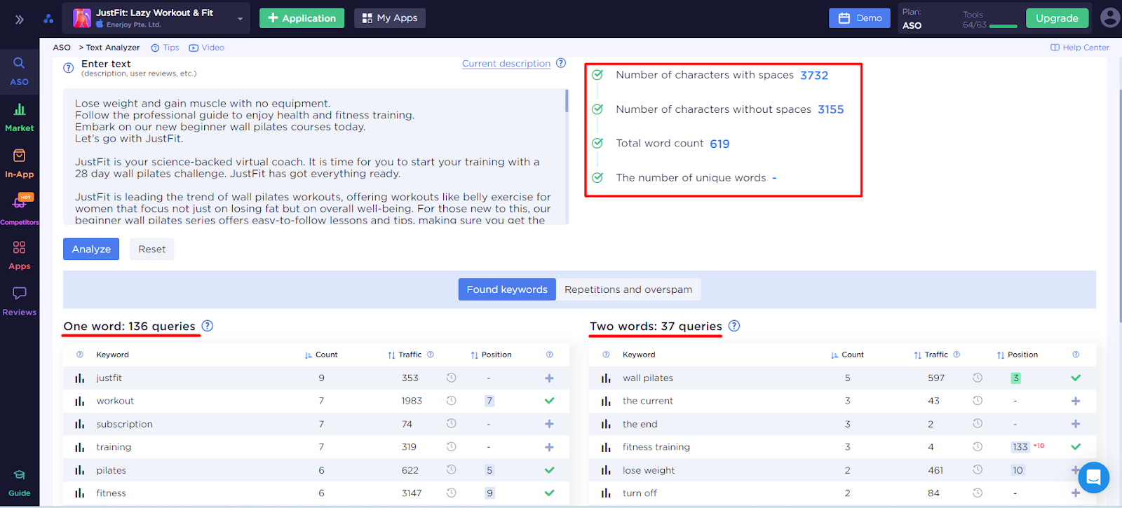Switch to Found keywords tab

click(507, 289)
